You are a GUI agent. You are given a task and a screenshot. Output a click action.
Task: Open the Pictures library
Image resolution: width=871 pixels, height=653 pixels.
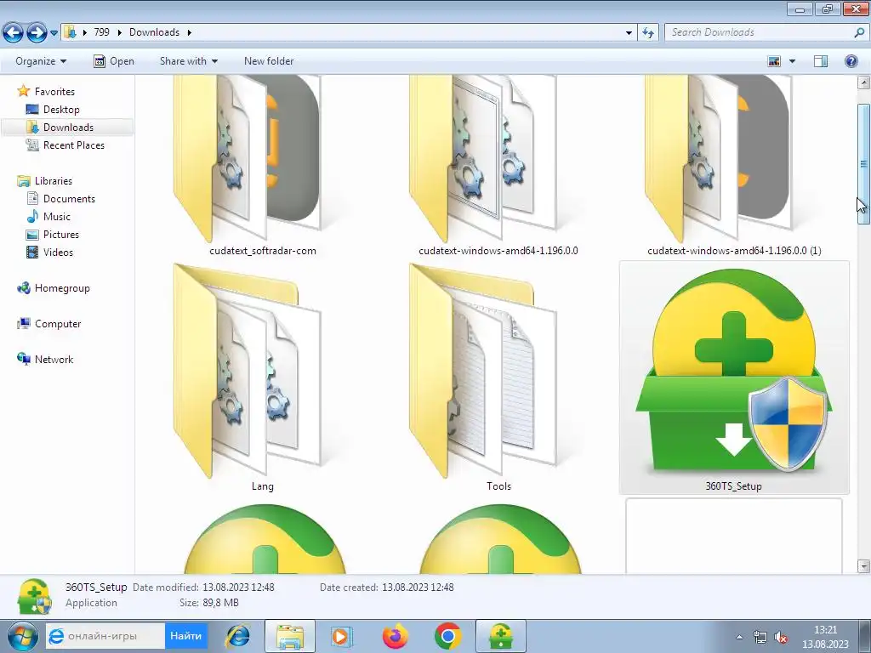(x=61, y=235)
